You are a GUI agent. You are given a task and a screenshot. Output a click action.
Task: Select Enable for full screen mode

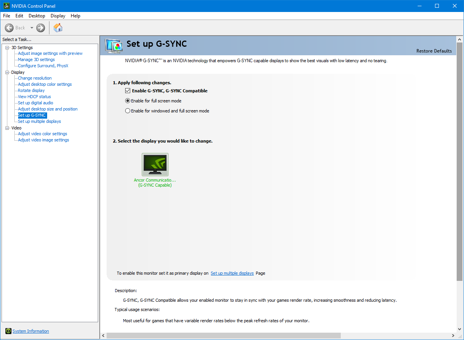pos(127,101)
